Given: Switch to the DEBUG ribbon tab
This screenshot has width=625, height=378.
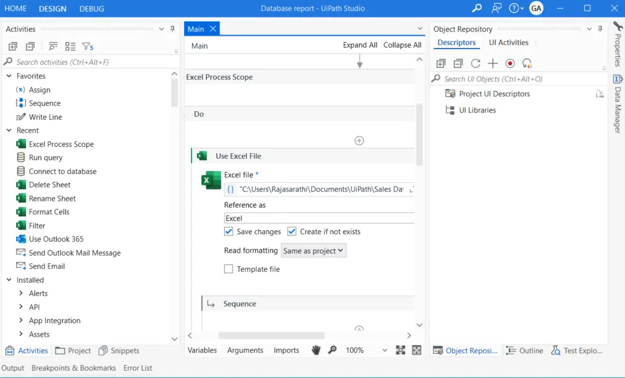Looking at the screenshot, I should (91, 9).
